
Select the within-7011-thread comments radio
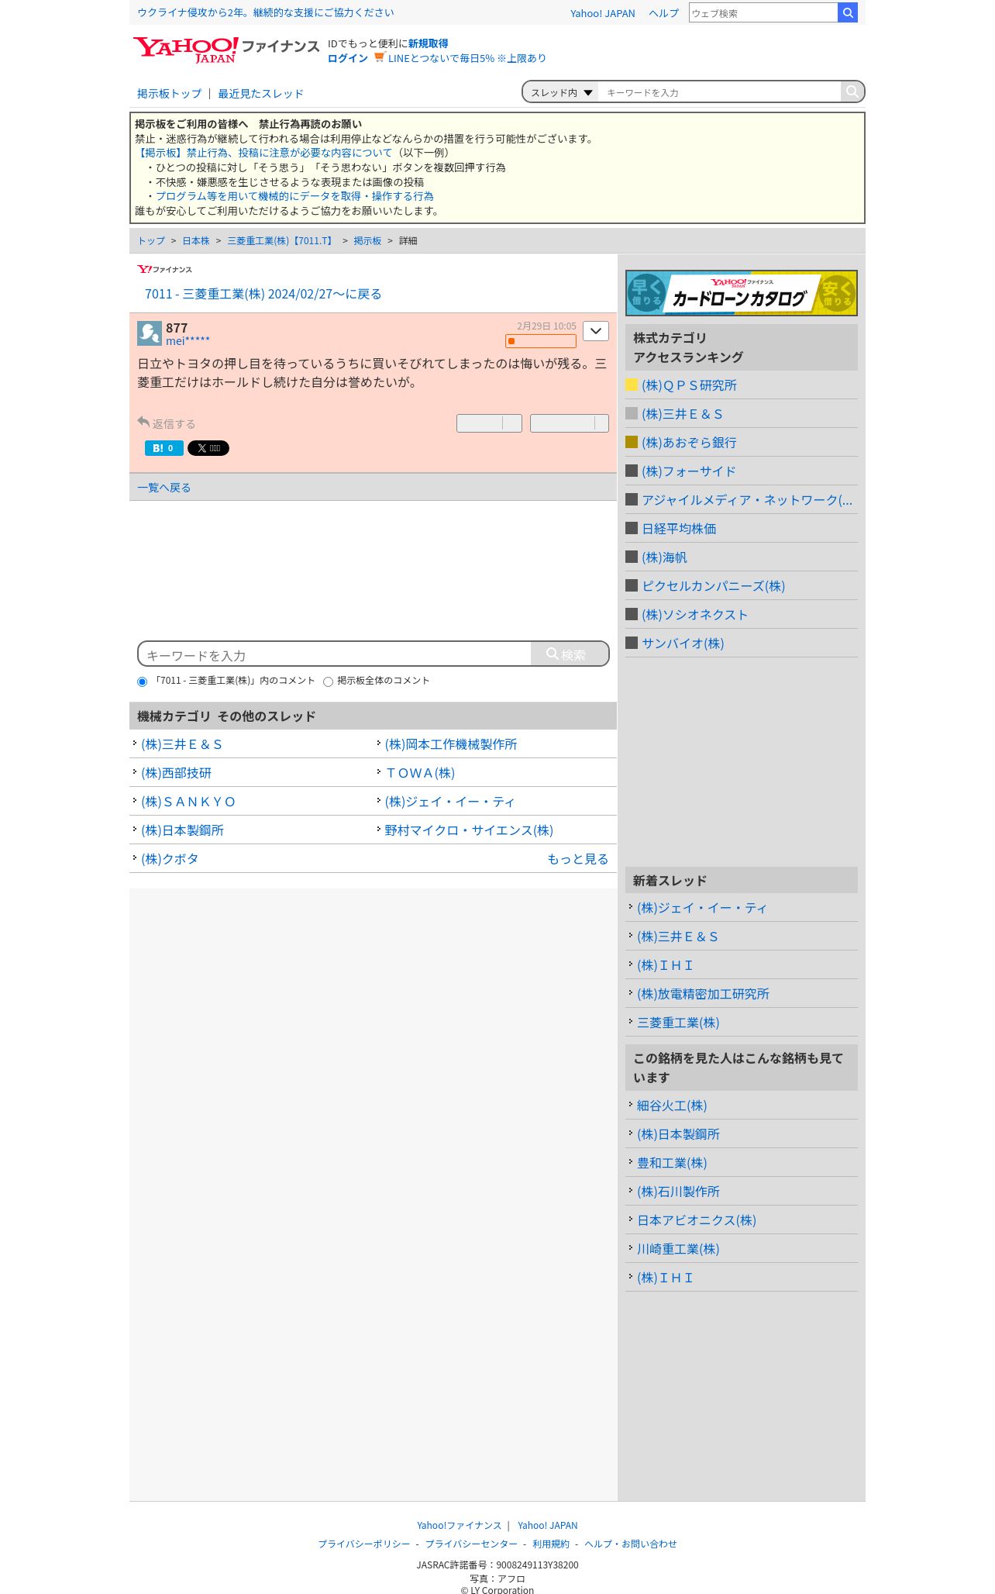coord(142,681)
